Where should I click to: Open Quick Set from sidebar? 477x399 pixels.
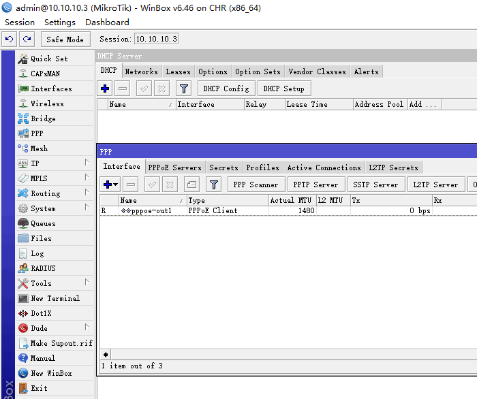click(x=55, y=59)
